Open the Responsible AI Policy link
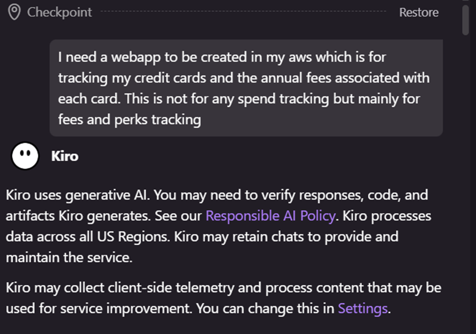The image size is (476, 334). click(x=270, y=216)
